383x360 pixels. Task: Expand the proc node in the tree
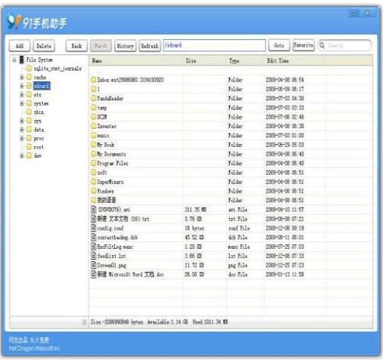(x=22, y=138)
